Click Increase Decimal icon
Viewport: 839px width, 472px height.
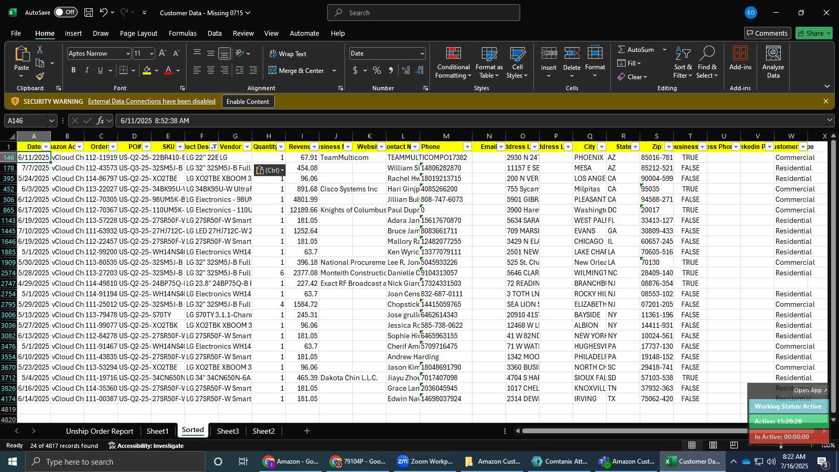click(x=406, y=70)
